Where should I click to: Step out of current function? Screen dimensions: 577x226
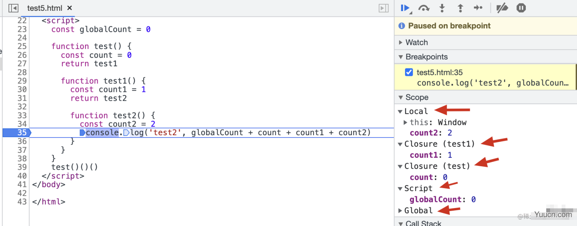pos(460,8)
